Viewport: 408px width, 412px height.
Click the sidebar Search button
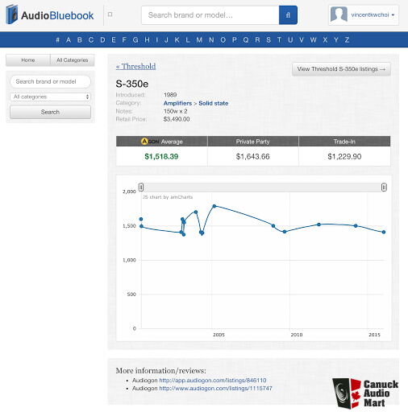[x=51, y=112]
